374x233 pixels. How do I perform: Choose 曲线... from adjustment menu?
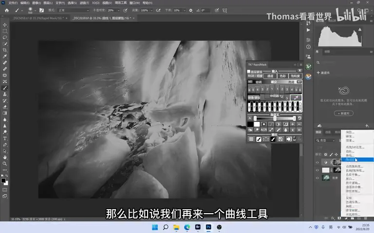click(349, 155)
